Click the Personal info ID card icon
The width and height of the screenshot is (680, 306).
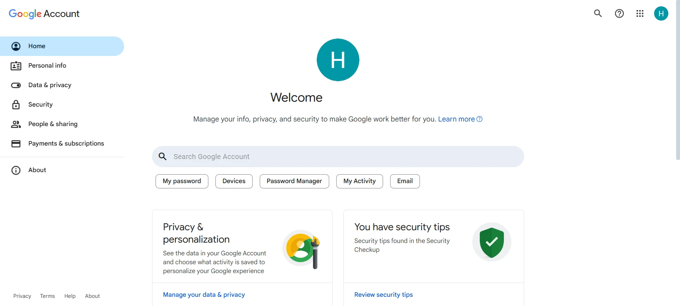(x=16, y=66)
